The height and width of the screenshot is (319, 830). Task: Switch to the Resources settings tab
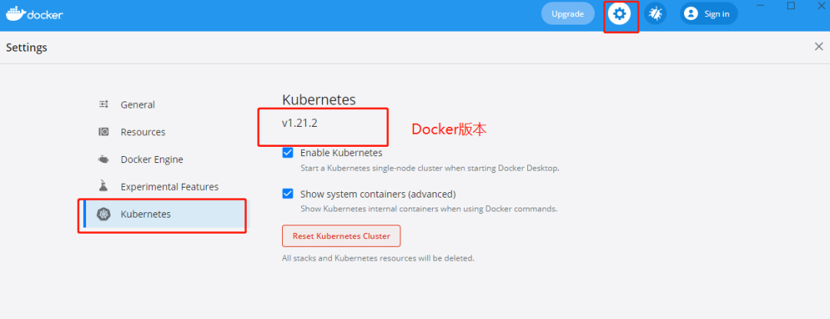(x=143, y=132)
